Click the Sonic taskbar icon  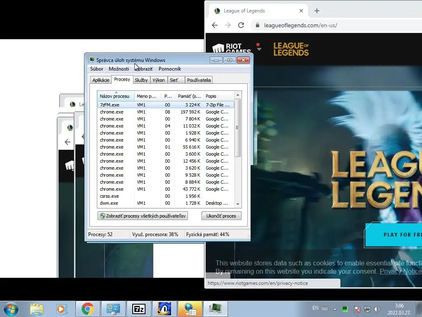pos(164,309)
